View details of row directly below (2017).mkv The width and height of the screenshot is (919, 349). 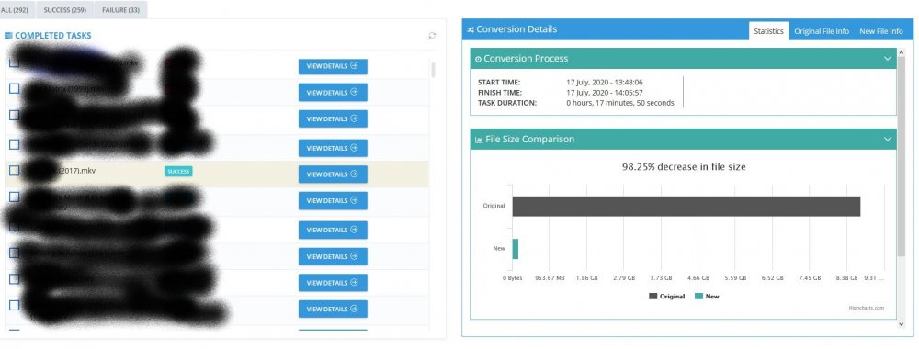pos(333,200)
